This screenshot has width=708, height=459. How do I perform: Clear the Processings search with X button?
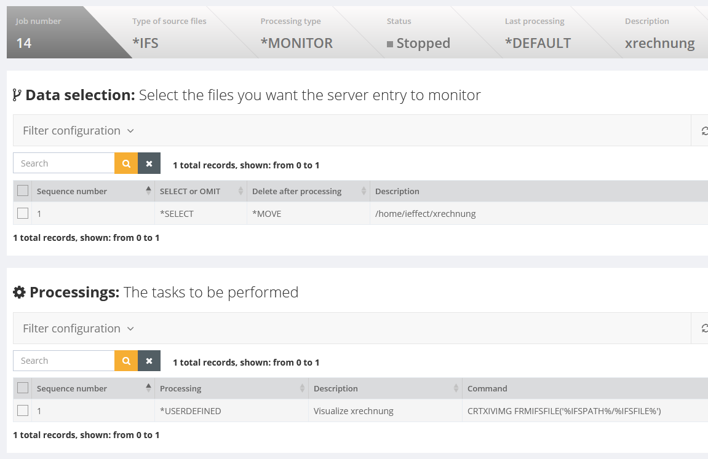click(149, 361)
